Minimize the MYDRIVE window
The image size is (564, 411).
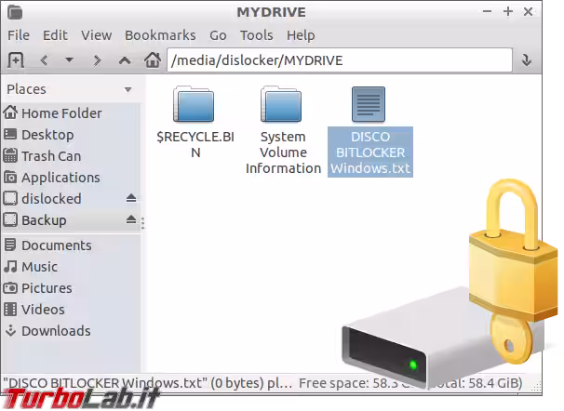488,11
